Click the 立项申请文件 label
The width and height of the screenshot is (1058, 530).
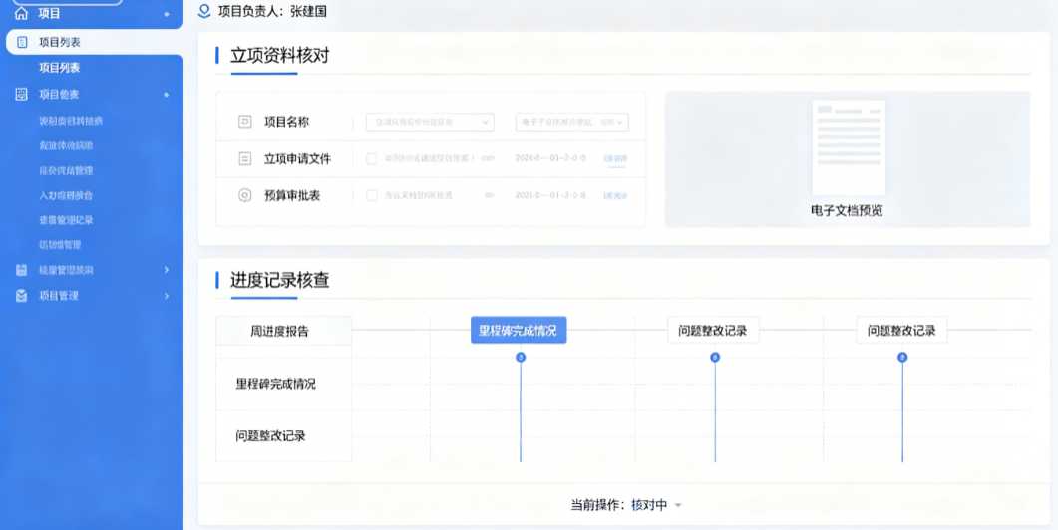pos(297,159)
